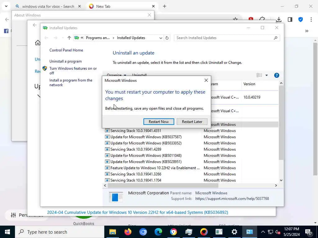Screen dimensions: 318x238
Task: Click the change view icon
Action: 259,75
